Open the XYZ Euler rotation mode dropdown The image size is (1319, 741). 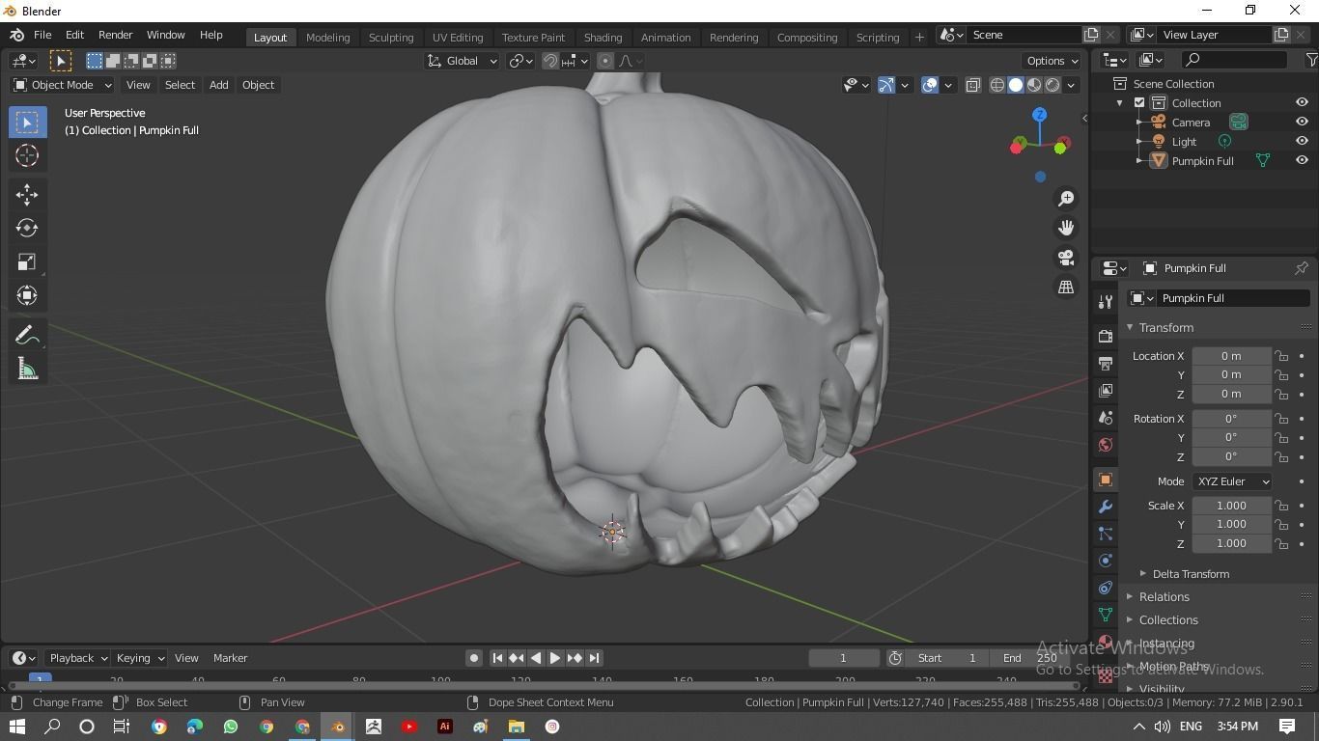click(1231, 481)
